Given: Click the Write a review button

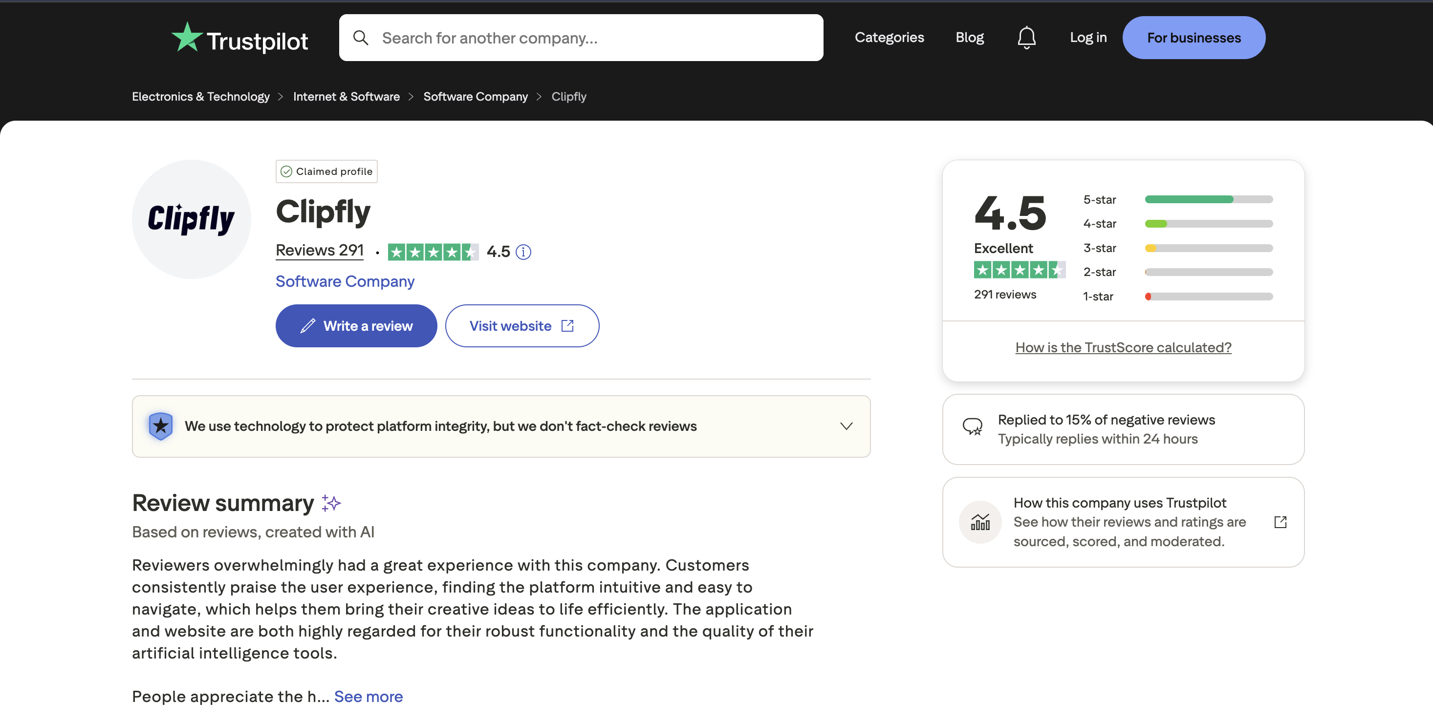Looking at the screenshot, I should coord(356,325).
